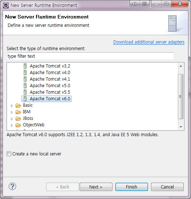Click the type filter text field

tap(90, 56)
